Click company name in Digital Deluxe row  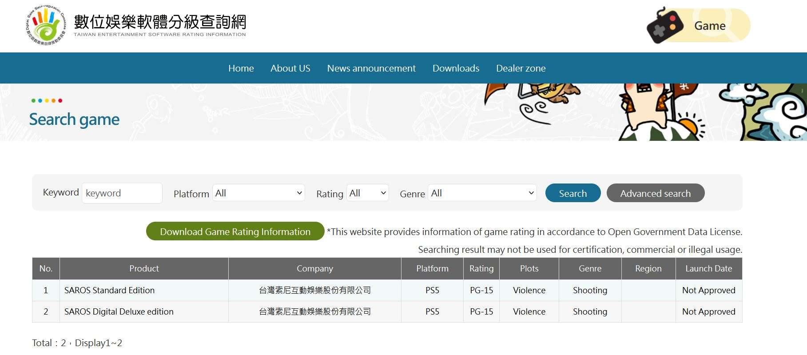coord(315,311)
